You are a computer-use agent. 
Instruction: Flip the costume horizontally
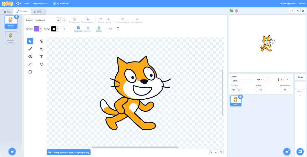(x=110, y=29)
